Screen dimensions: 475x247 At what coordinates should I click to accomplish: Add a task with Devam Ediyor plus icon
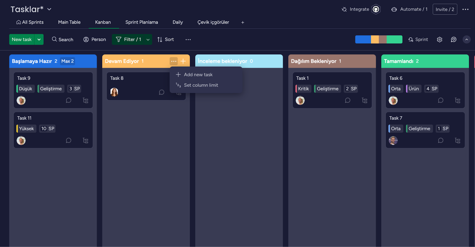(x=183, y=61)
